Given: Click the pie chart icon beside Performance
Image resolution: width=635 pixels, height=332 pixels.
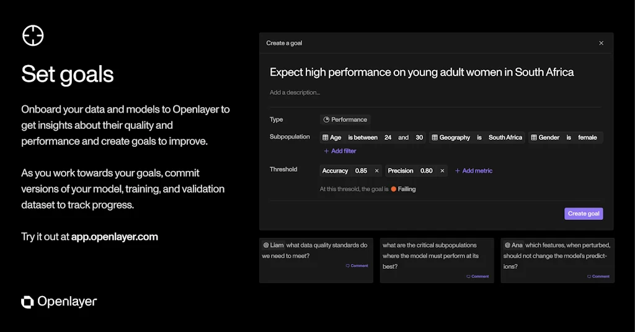Looking at the screenshot, I should (326, 120).
